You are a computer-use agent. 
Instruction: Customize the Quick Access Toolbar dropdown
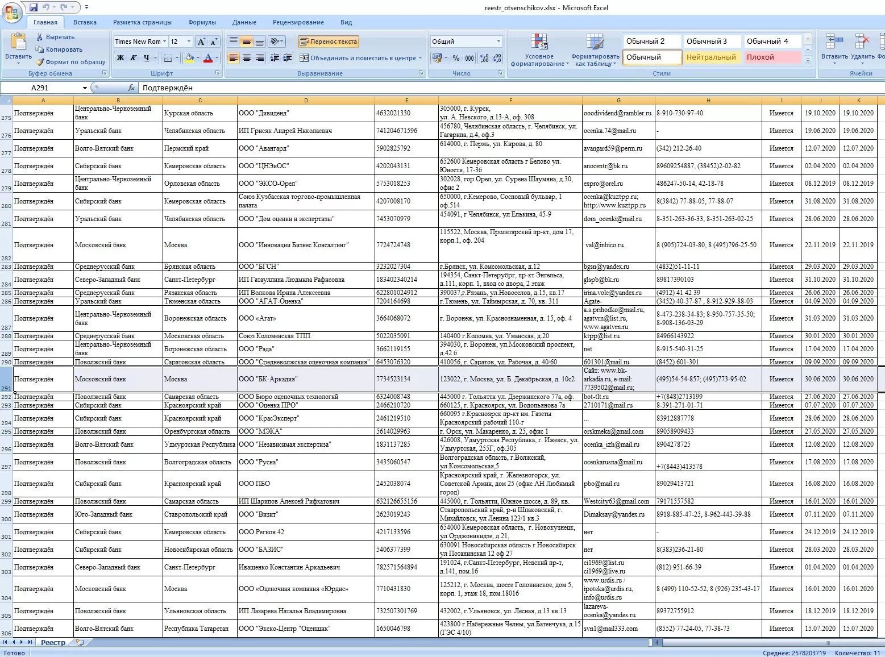tap(86, 7)
